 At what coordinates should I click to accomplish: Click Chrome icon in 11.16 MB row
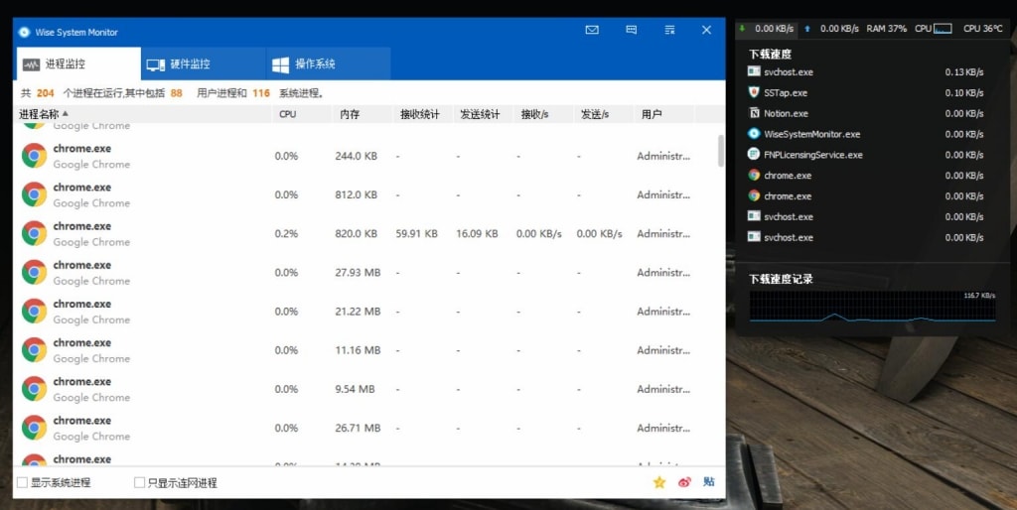(x=34, y=350)
